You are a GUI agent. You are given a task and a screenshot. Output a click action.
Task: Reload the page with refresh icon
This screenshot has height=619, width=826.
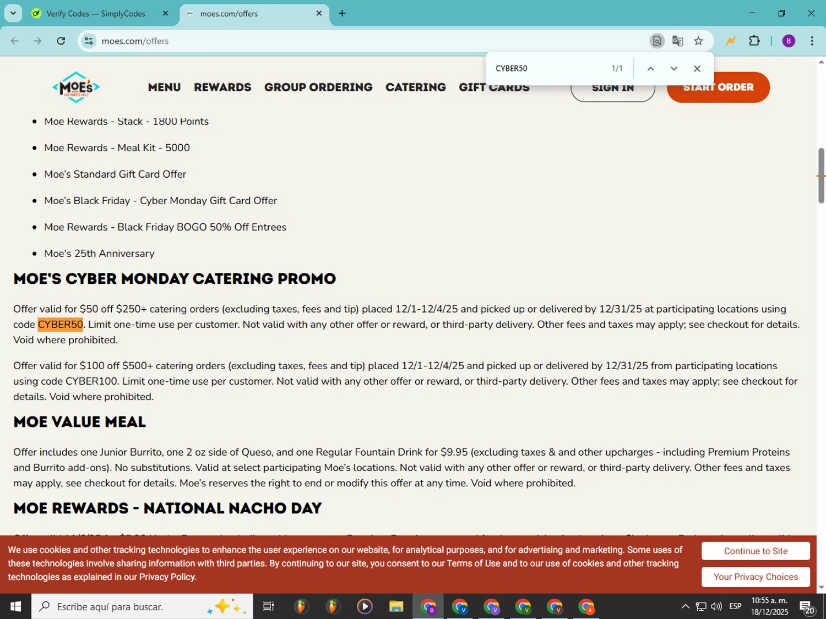[x=61, y=41]
